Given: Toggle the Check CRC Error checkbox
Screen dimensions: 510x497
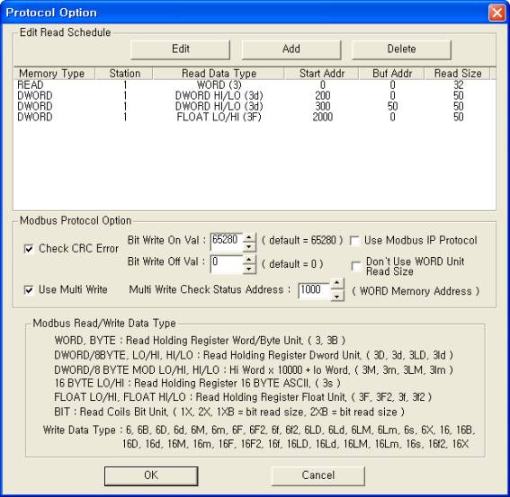Looking at the screenshot, I should pyautogui.click(x=29, y=249).
